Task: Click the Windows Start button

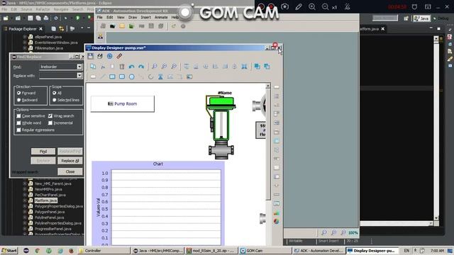Action: (x=9, y=251)
